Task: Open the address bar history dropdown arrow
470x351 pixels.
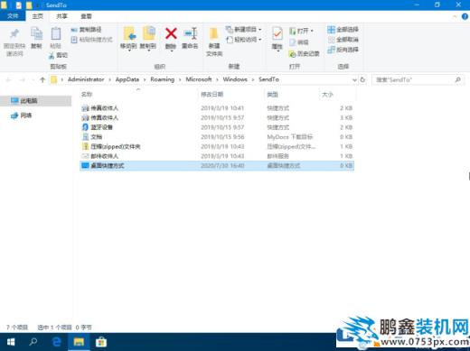Action: [x=354, y=79]
